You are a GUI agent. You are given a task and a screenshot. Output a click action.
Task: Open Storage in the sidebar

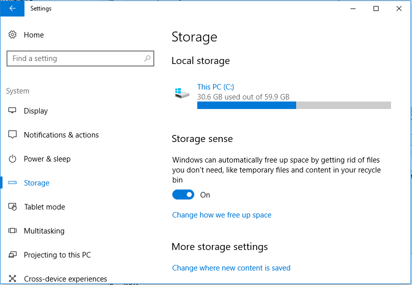click(x=36, y=183)
